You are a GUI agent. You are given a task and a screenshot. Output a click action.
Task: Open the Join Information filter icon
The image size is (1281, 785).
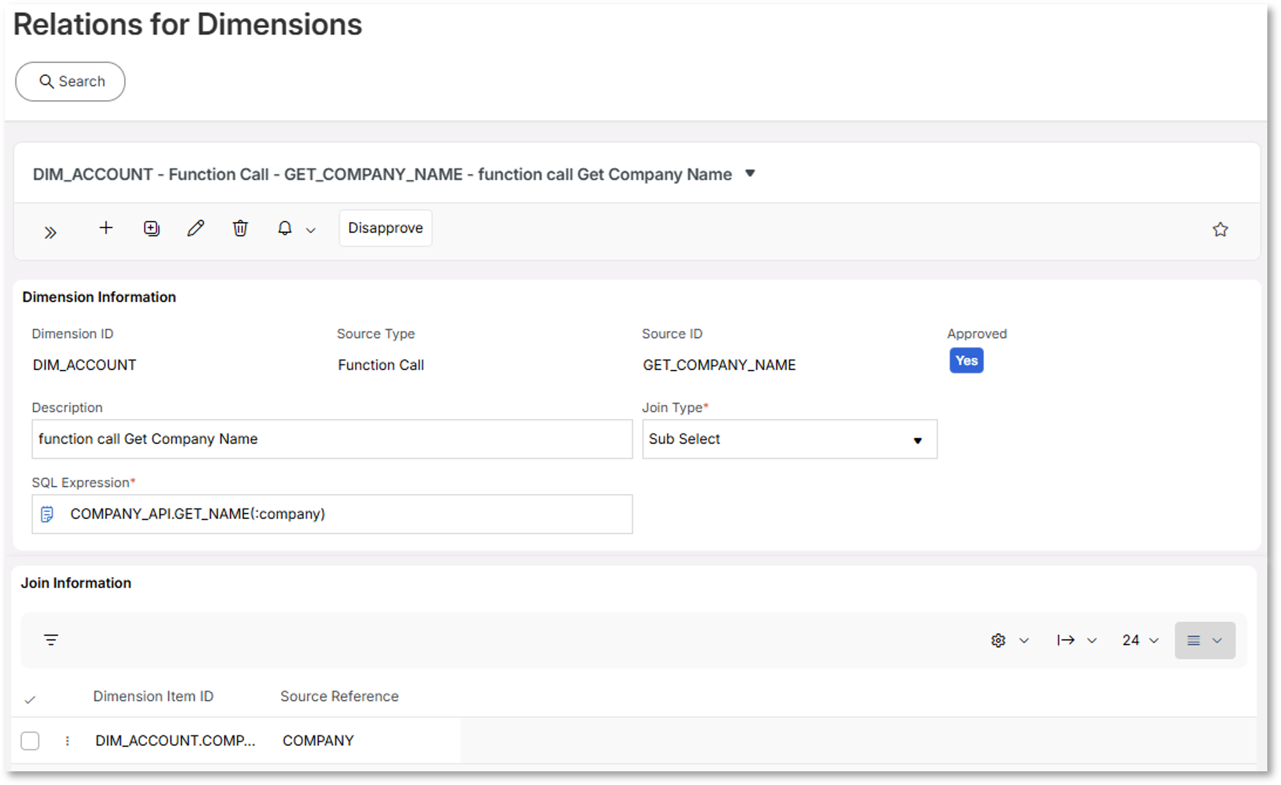coord(51,639)
